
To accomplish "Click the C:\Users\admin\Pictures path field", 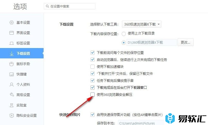I will (141, 123).
